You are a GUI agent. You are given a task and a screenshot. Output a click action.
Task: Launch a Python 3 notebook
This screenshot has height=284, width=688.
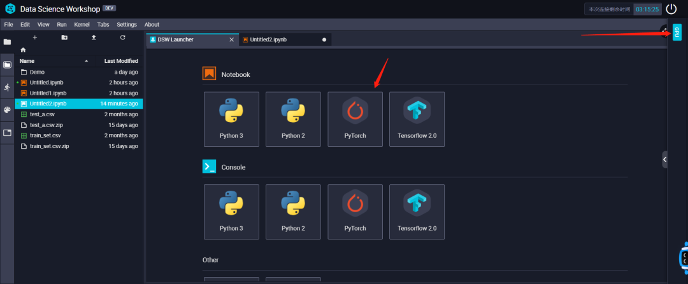pos(231,119)
